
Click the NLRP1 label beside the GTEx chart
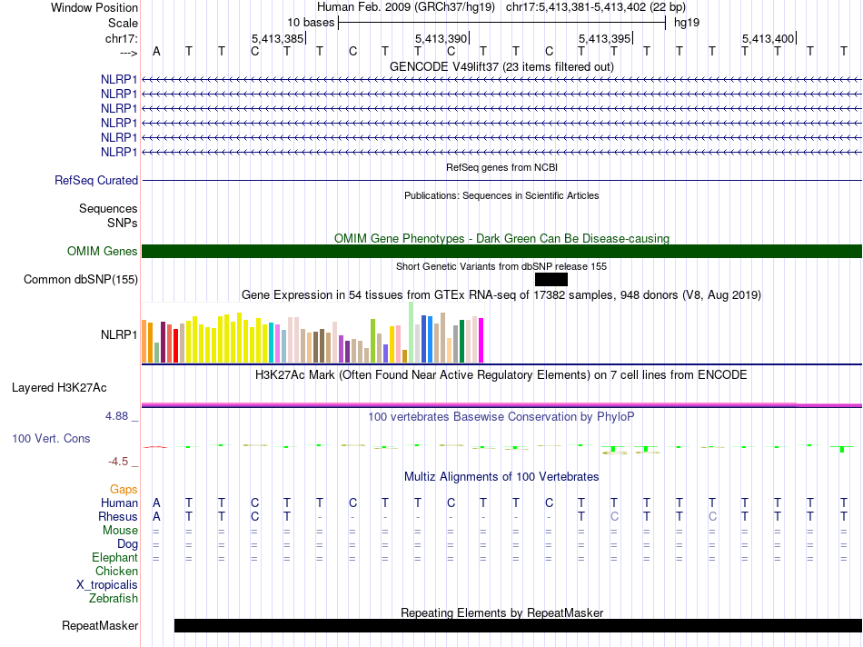119,334
